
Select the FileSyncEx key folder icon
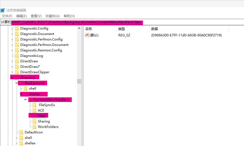34,105
